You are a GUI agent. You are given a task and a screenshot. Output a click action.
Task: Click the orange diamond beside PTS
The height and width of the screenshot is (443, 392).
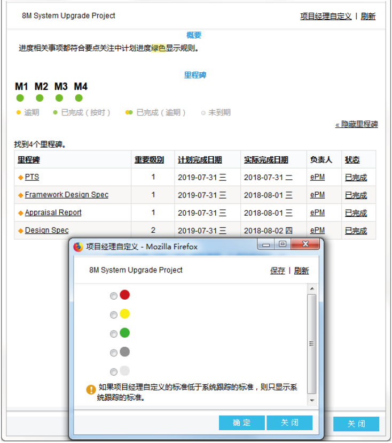21,178
